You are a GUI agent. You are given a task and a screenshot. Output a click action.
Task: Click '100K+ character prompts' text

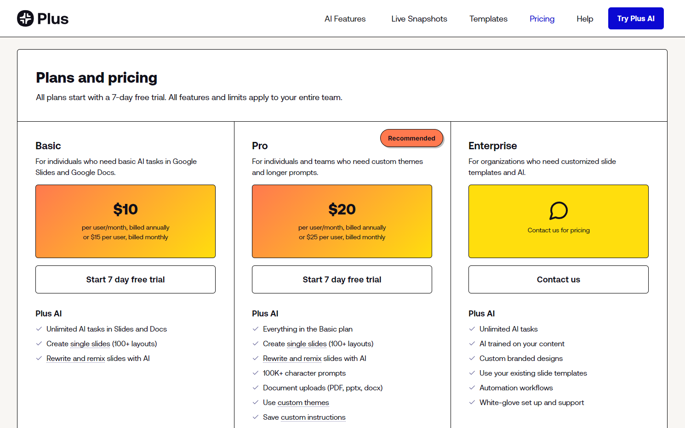coord(304,373)
